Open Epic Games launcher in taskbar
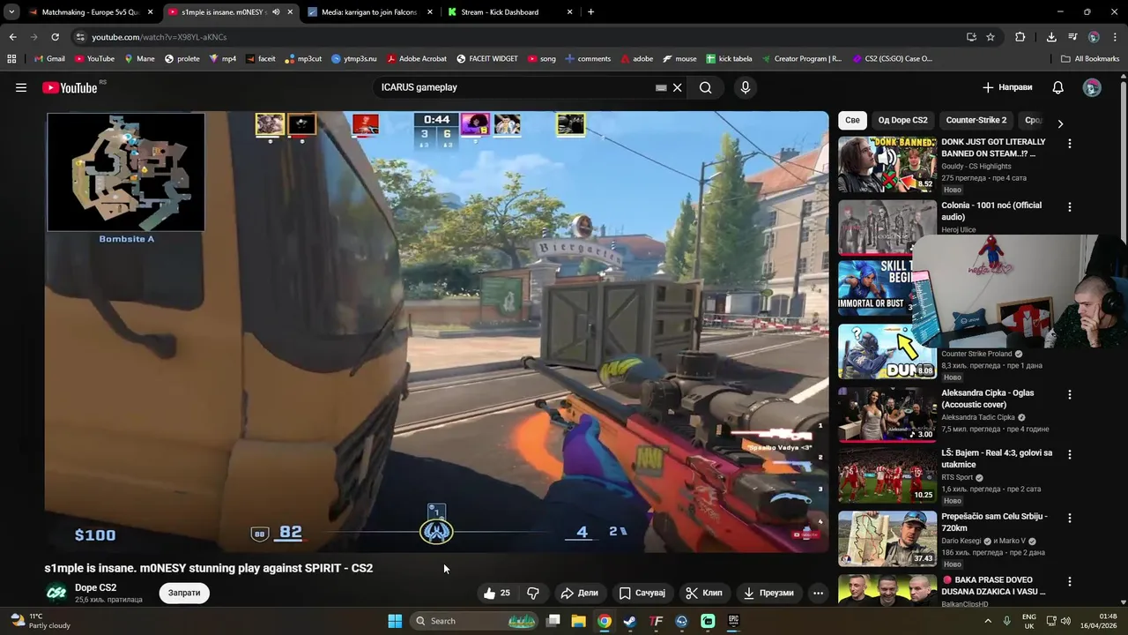 (733, 621)
